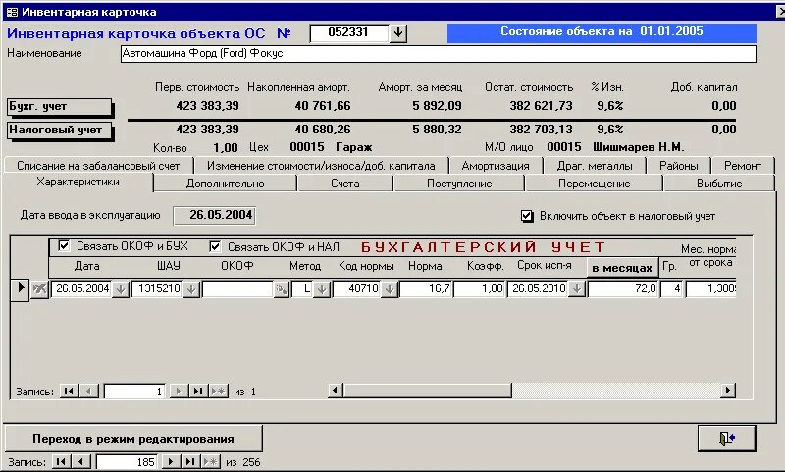Click the Дата ввода в эксплуатацию field
Screen dimensions: 785x472
click(x=214, y=215)
